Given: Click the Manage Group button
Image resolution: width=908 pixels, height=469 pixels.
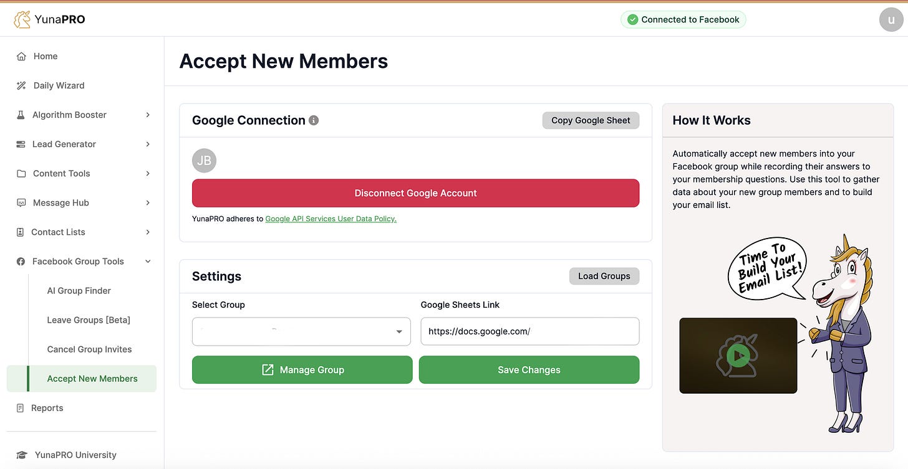Looking at the screenshot, I should tap(302, 370).
